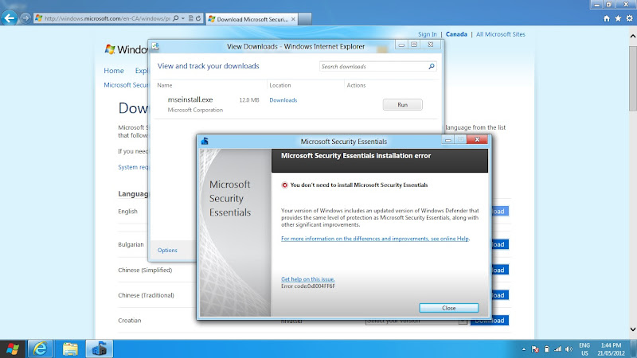Open File Explorer from the taskbar
The image size is (637, 358).
70,349
